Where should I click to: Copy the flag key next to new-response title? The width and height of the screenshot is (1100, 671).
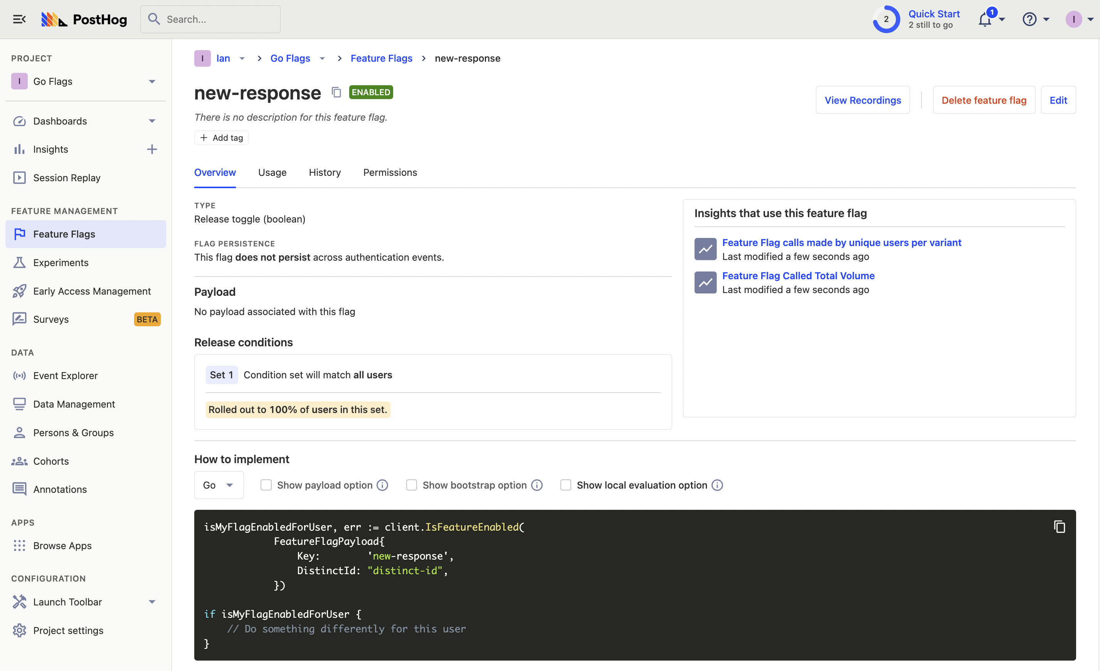point(336,93)
